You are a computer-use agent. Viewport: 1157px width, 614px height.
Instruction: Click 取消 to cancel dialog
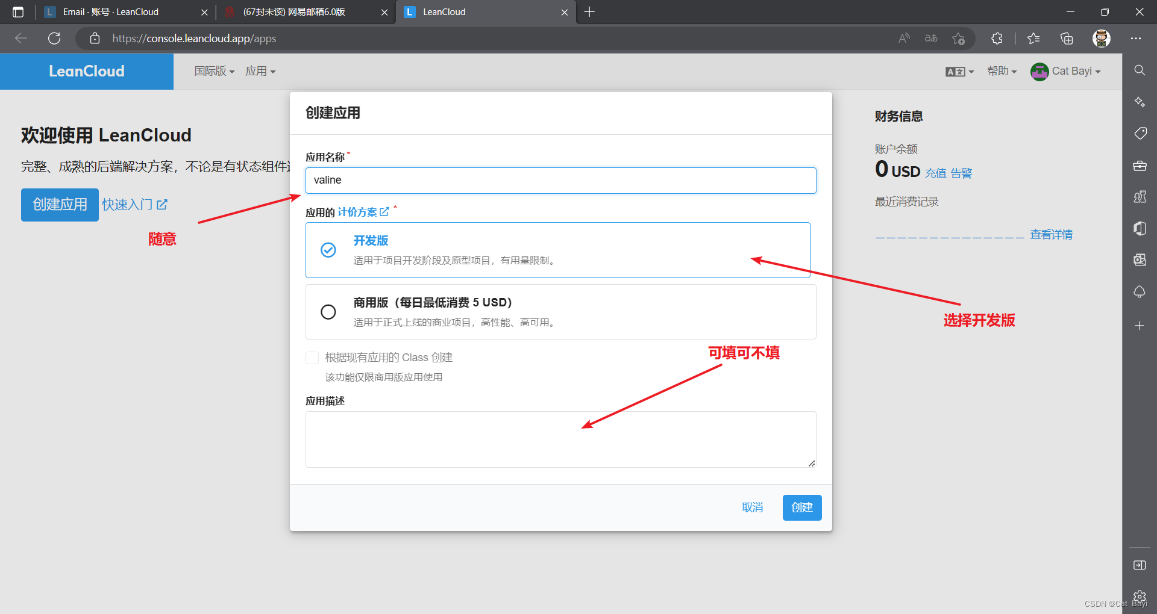752,507
